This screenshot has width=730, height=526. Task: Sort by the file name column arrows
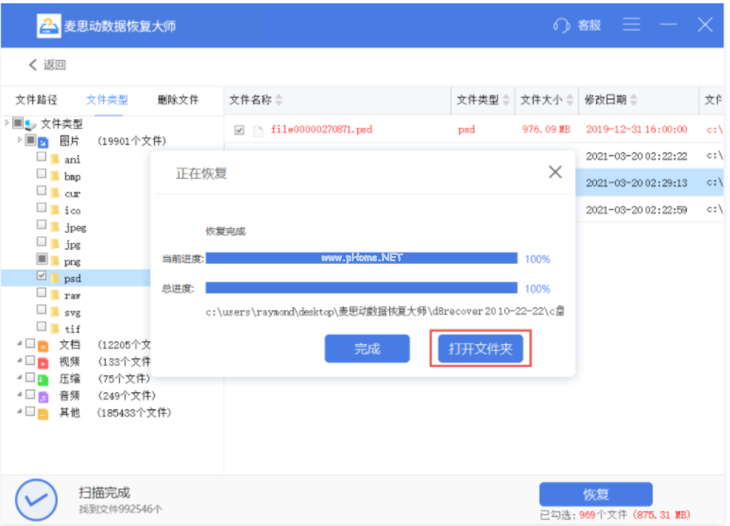coord(279,100)
